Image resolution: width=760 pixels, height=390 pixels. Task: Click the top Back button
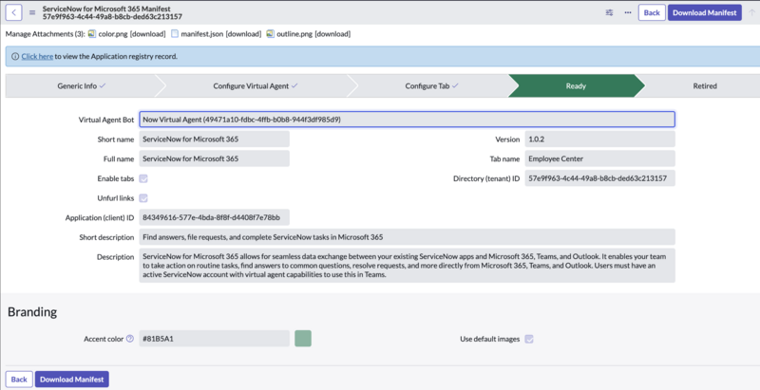coord(652,12)
